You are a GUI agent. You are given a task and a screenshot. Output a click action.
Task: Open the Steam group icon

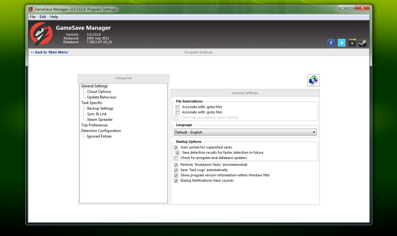point(363,43)
